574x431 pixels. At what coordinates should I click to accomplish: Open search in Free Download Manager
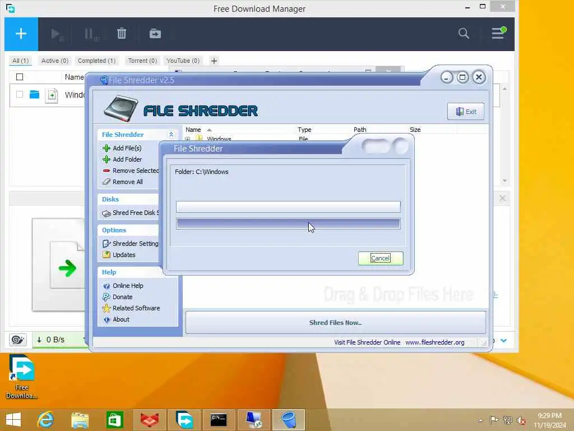[x=464, y=33]
